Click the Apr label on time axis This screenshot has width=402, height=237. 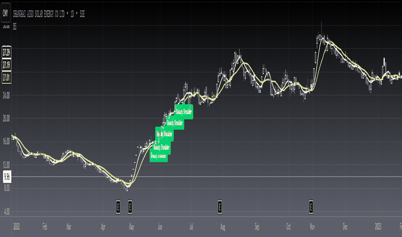[103, 227]
